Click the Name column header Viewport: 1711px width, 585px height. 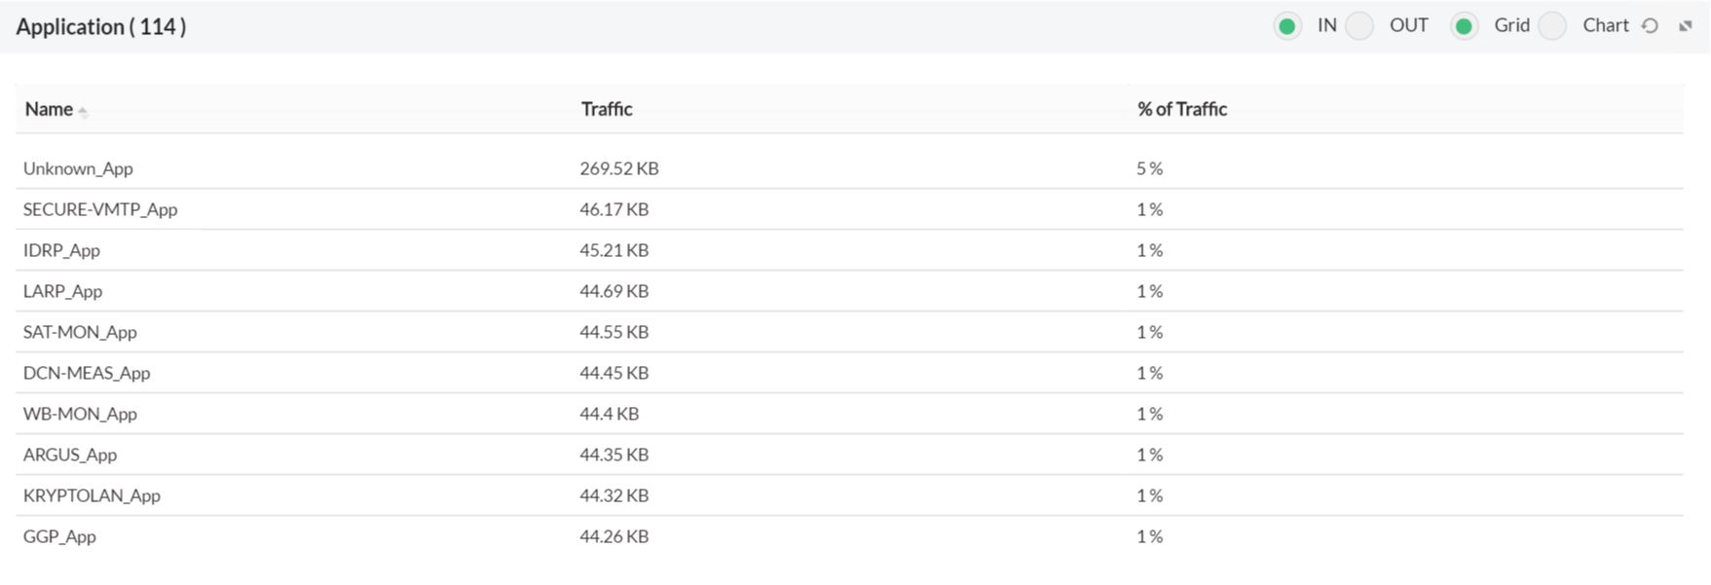(x=49, y=109)
